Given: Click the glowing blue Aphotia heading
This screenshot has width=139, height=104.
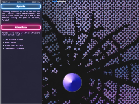Looking at the screenshot, I should (21, 6).
